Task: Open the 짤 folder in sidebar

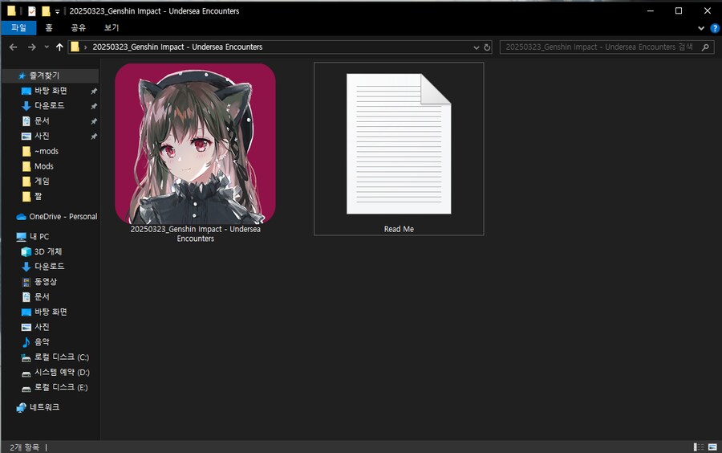Action: (38, 196)
